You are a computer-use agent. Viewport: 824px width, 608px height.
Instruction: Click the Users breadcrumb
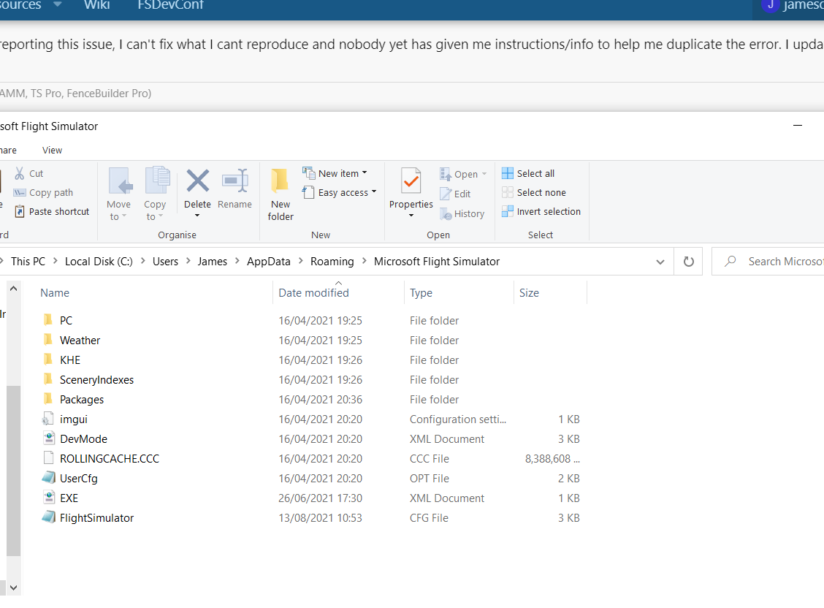(166, 262)
